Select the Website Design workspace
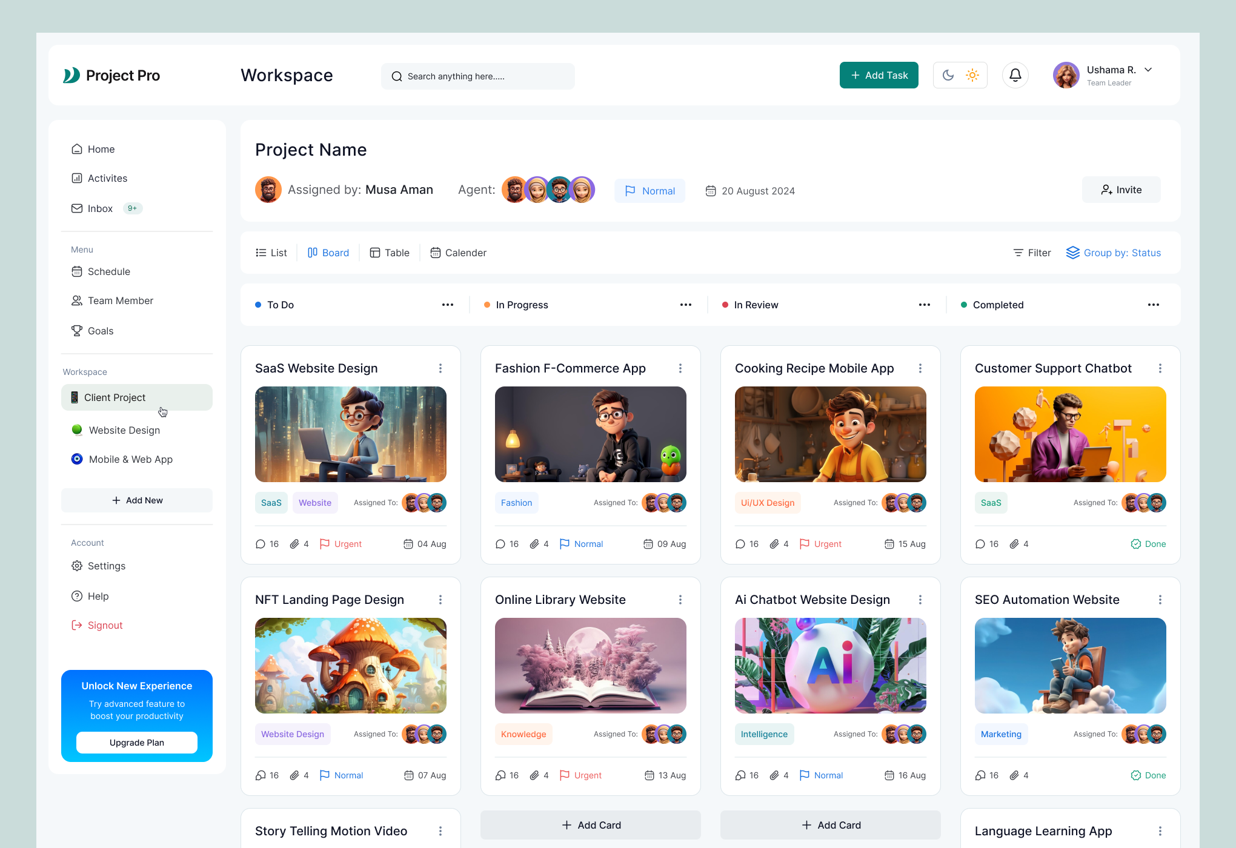 124,430
